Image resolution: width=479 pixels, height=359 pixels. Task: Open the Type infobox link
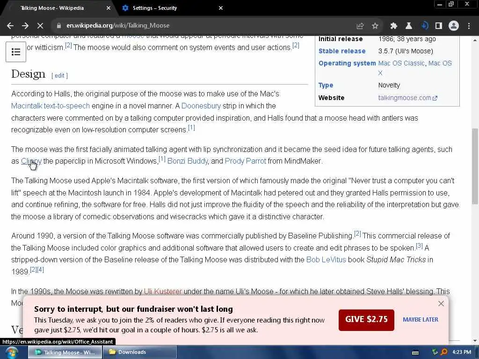[326, 85]
